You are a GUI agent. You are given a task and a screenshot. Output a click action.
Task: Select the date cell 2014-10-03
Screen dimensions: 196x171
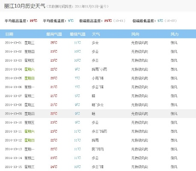coord(13,60)
